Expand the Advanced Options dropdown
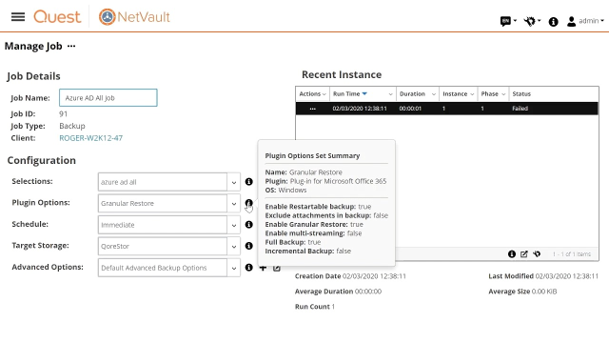 [x=234, y=268]
